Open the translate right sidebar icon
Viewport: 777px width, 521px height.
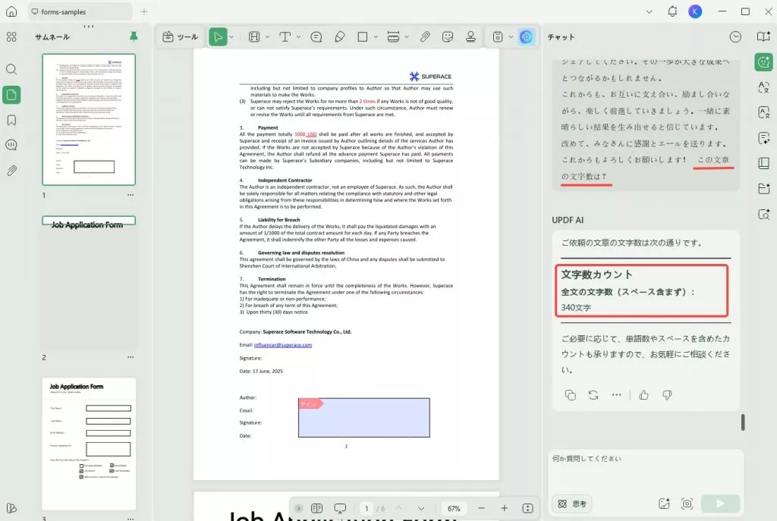763,87
